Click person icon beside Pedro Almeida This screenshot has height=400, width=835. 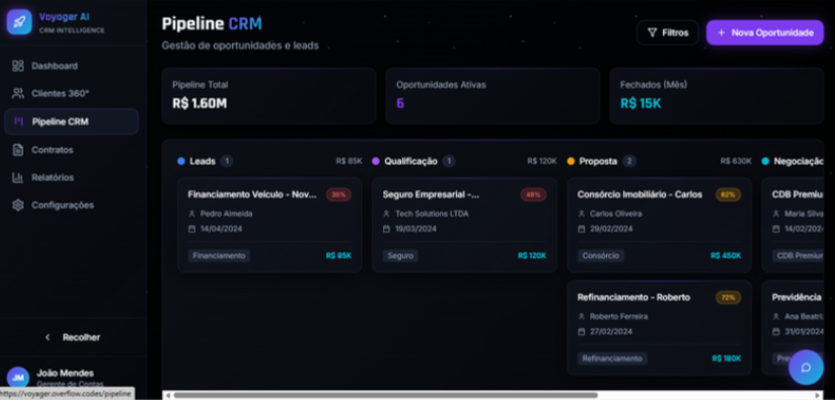(192, 214)
